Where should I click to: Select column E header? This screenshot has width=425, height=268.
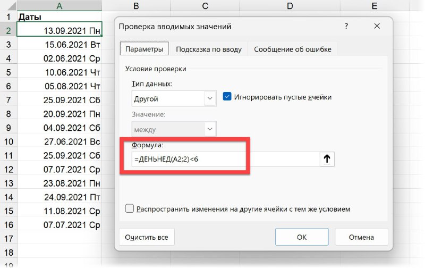pyautogui.click(x=375, y=5)
